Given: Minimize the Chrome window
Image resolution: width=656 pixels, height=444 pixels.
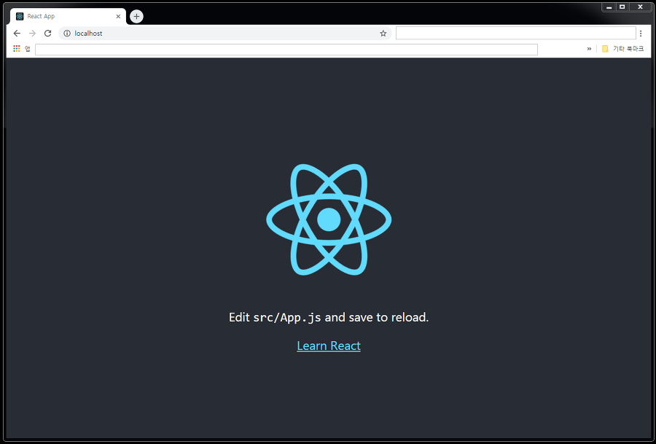Looking at the screenshot, I should [609, 7].
